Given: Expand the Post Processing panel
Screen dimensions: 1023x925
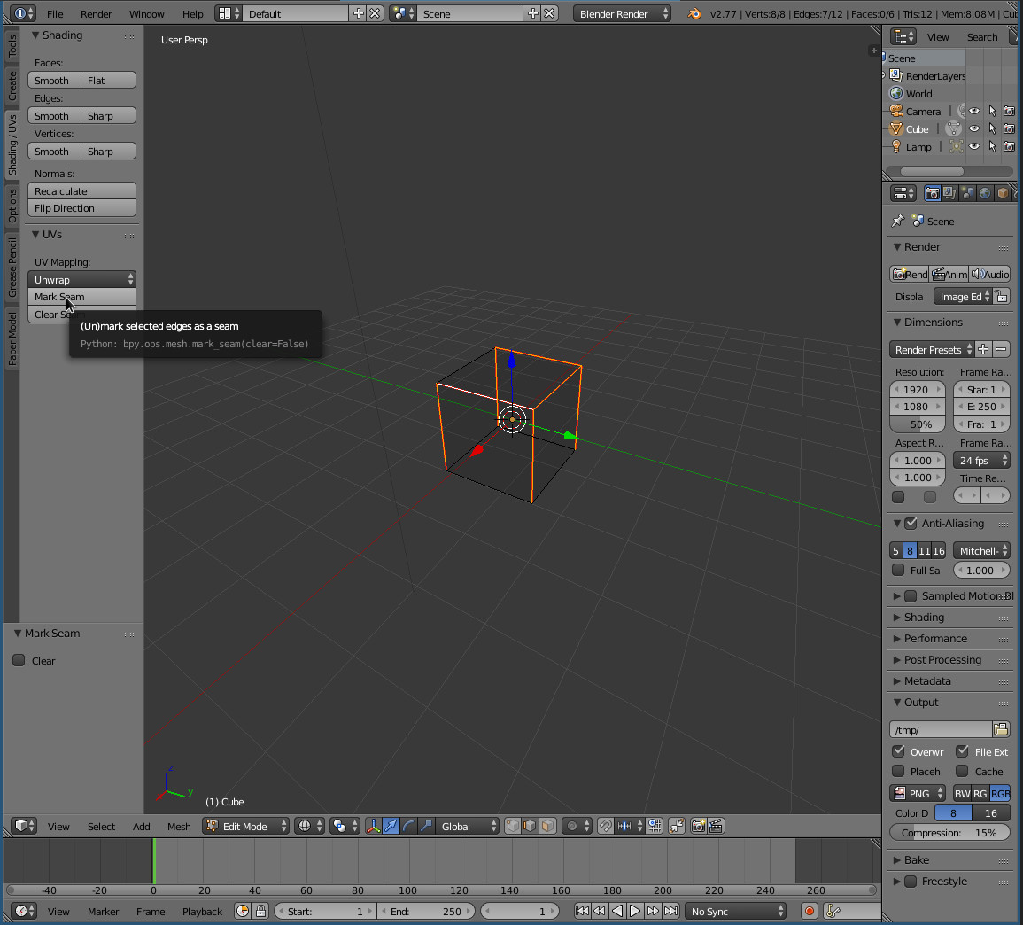Looking at the screenshot, I should click(x=897, y=660).
